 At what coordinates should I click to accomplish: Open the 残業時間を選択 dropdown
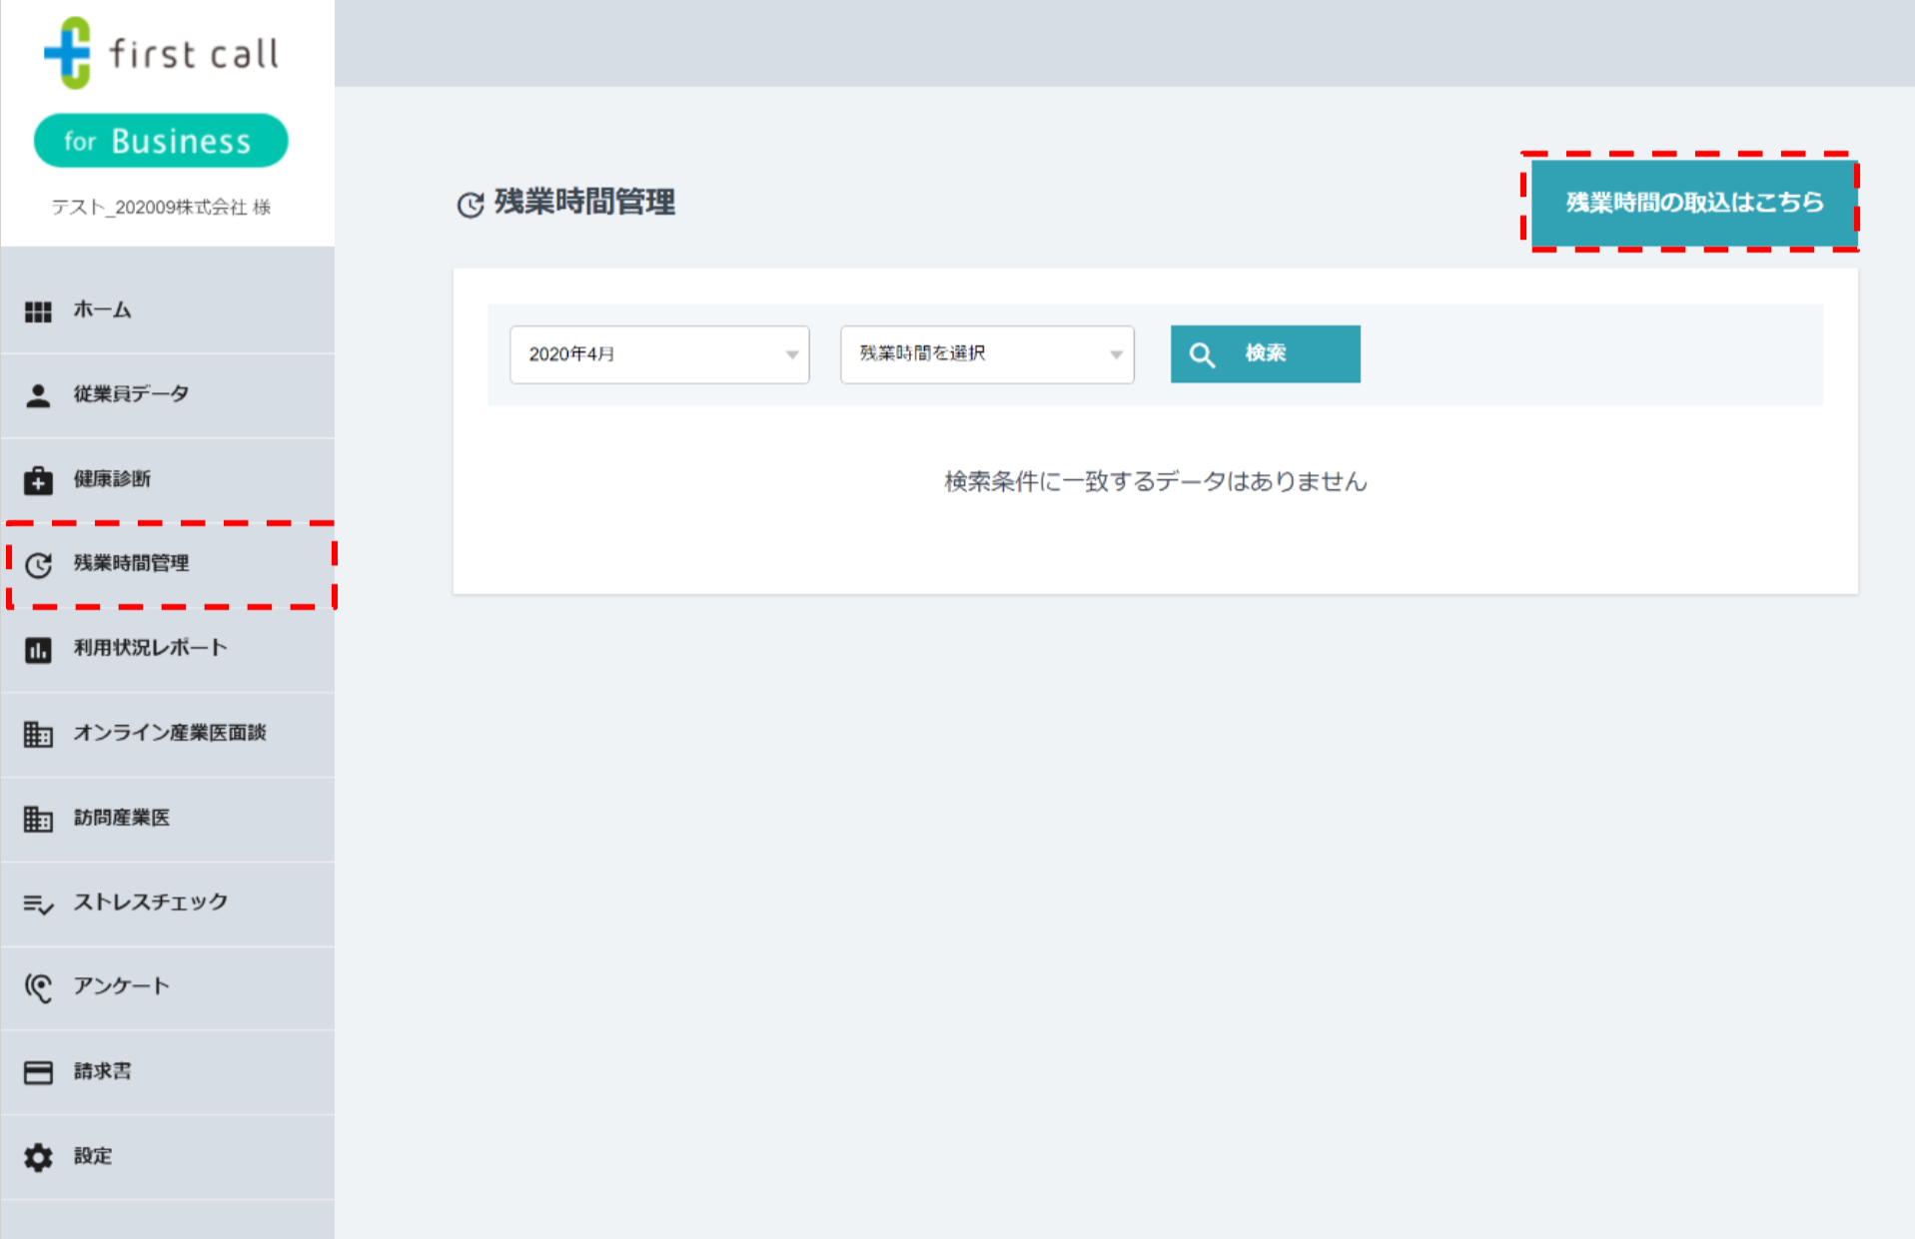click(x=987, y=353)
